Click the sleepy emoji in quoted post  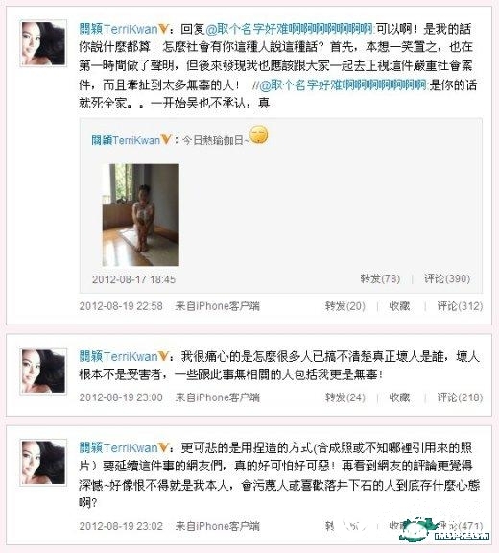point(259,134)
